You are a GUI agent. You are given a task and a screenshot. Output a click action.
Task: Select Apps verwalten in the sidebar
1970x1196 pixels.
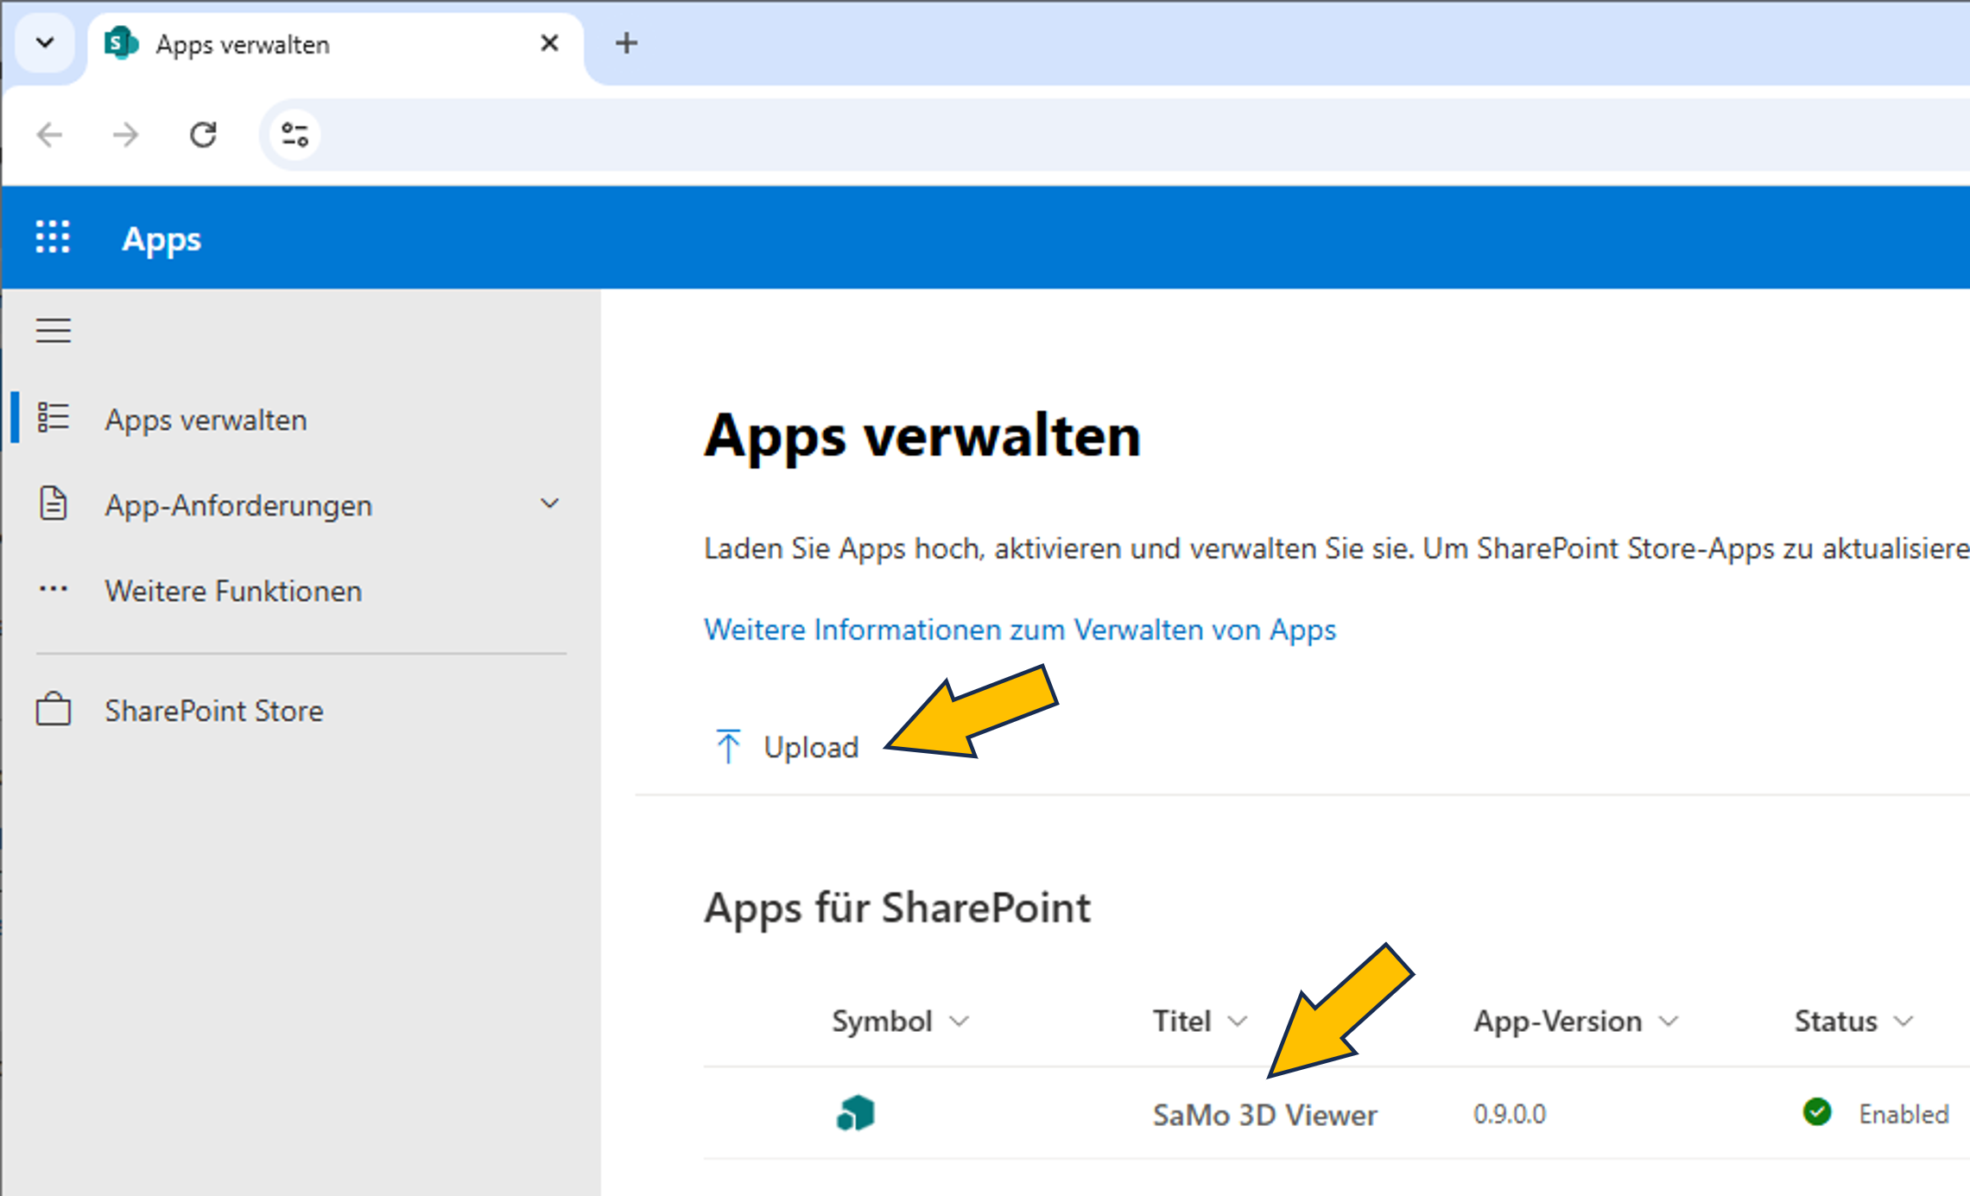[x=300, y=419]
